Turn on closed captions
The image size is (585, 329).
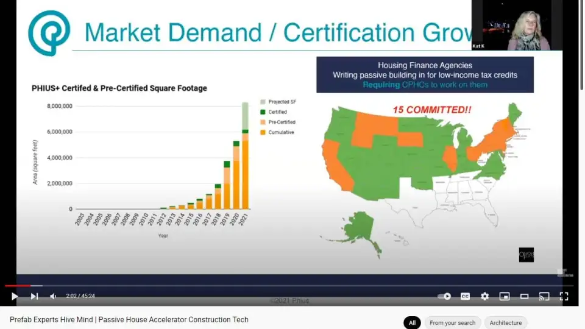pos(465,296)
